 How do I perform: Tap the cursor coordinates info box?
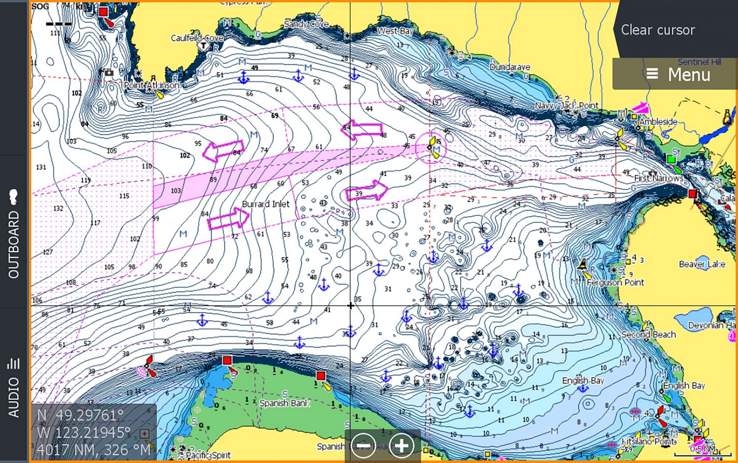pos(93,432)
